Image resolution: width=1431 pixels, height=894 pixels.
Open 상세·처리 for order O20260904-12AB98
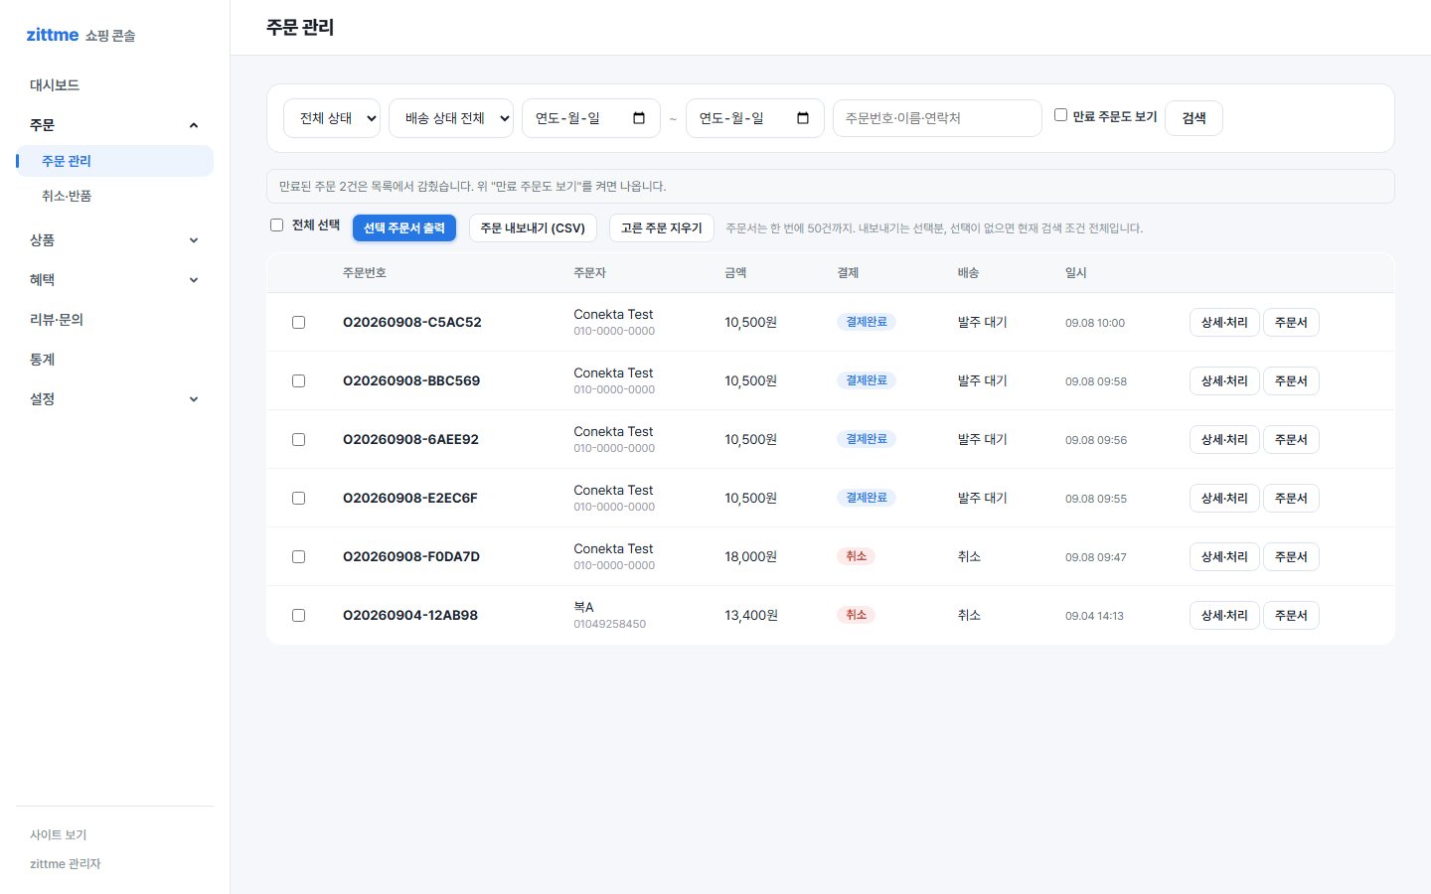click(x=1224, y=616)
